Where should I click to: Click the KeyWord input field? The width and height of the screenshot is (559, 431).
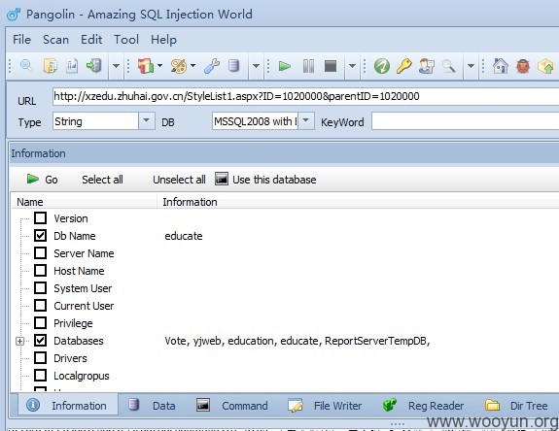(465, 121)
